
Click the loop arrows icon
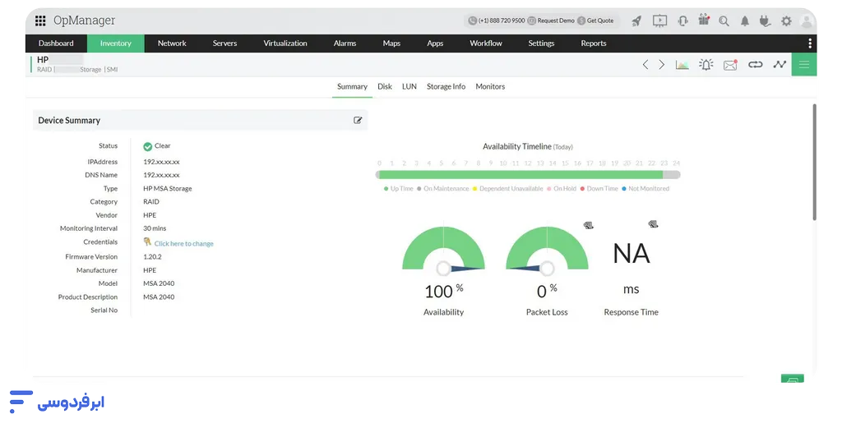[x=755, y=65]
